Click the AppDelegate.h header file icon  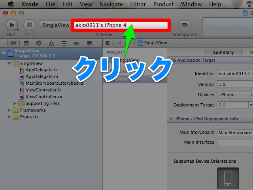[21, 70]
